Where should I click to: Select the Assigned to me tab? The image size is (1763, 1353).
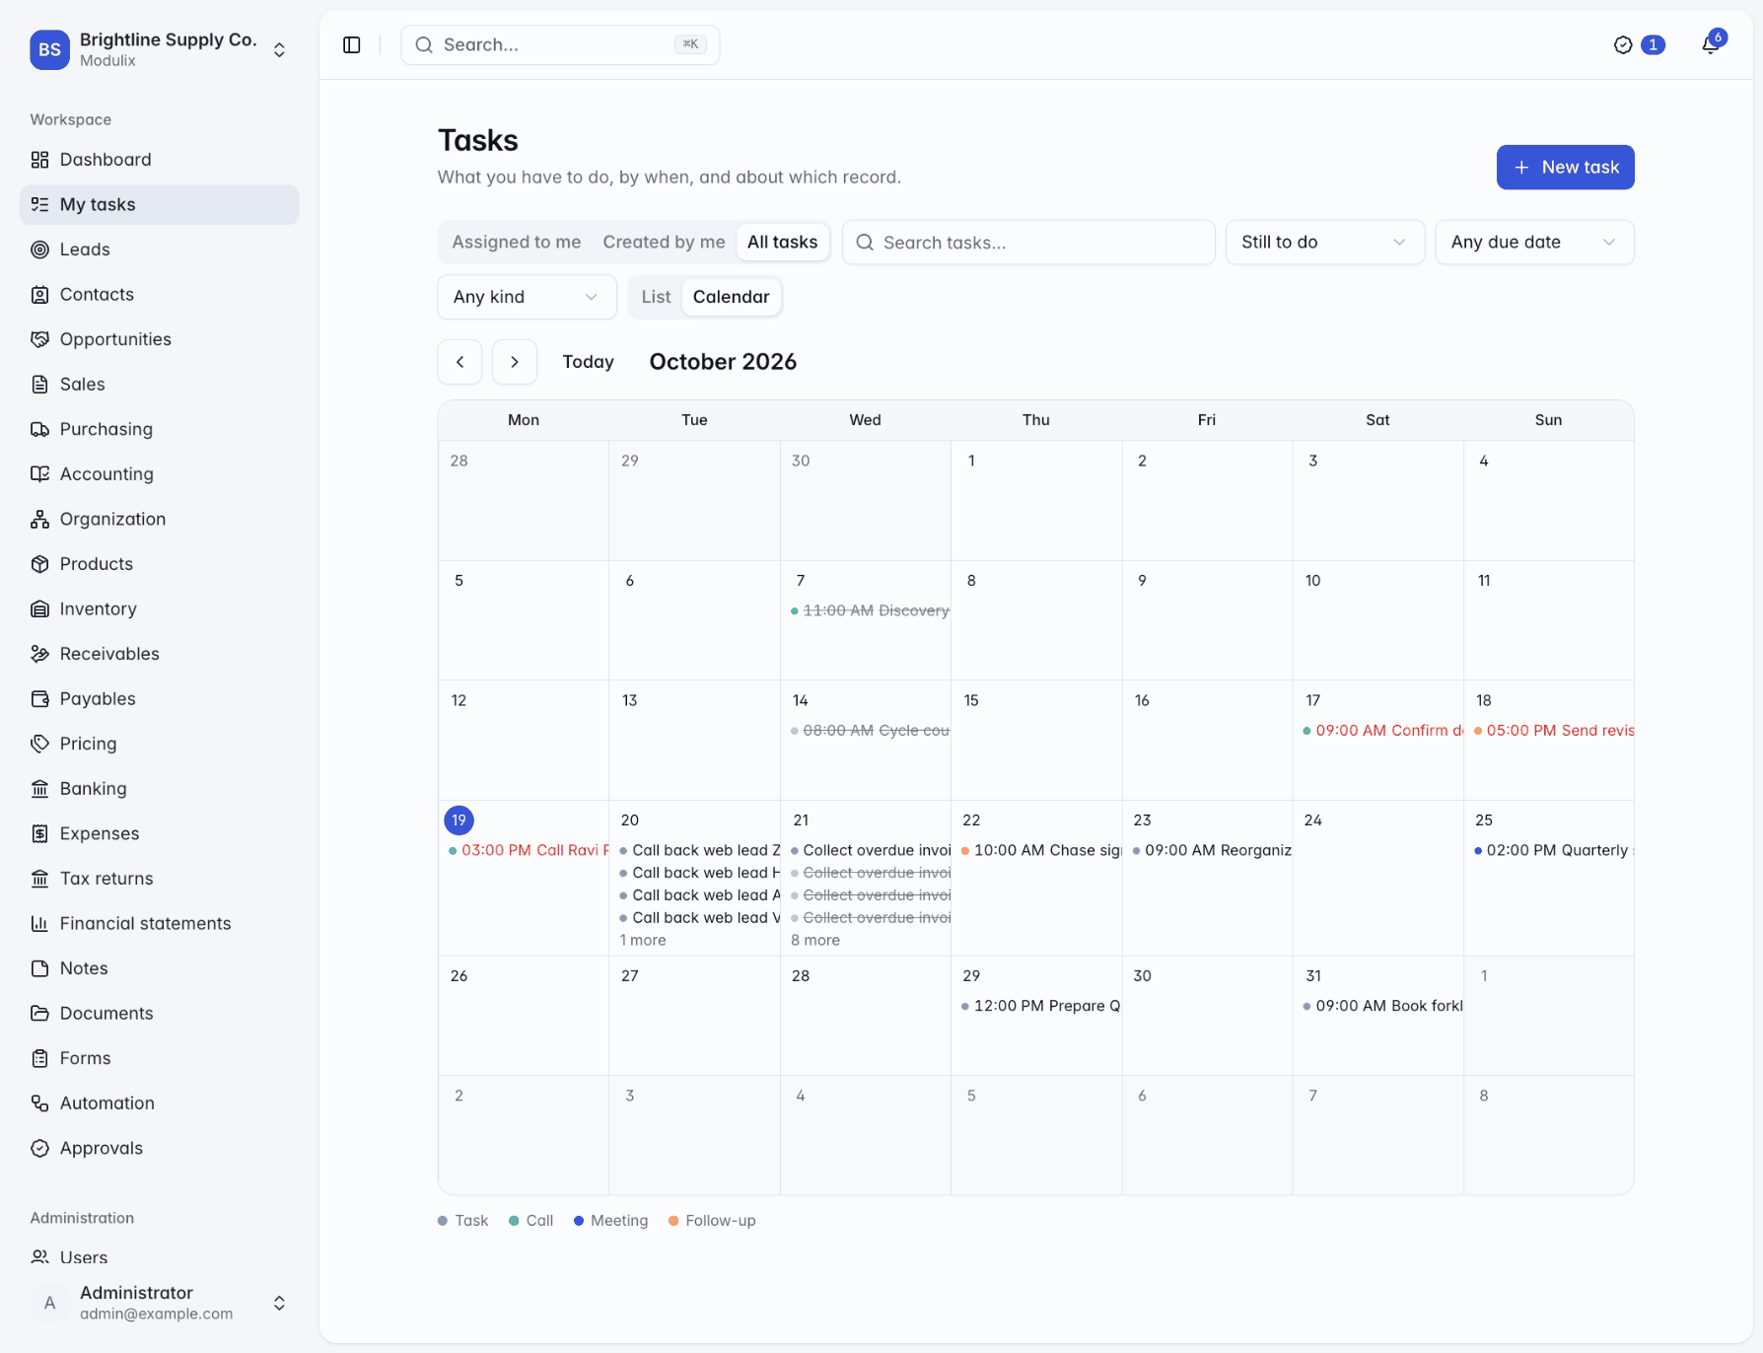517,243
